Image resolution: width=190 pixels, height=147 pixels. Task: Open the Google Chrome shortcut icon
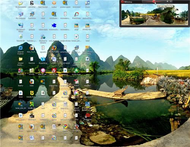[x=65, y=126]
